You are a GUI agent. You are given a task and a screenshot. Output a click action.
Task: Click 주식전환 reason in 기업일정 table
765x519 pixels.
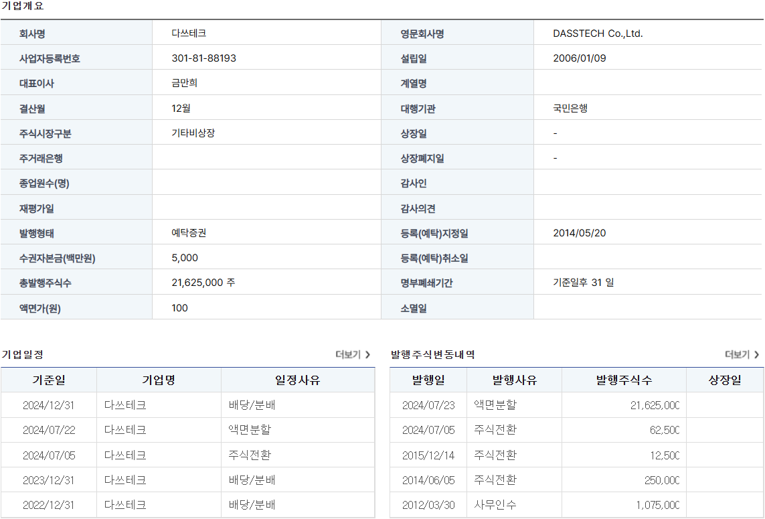point(250,455)
